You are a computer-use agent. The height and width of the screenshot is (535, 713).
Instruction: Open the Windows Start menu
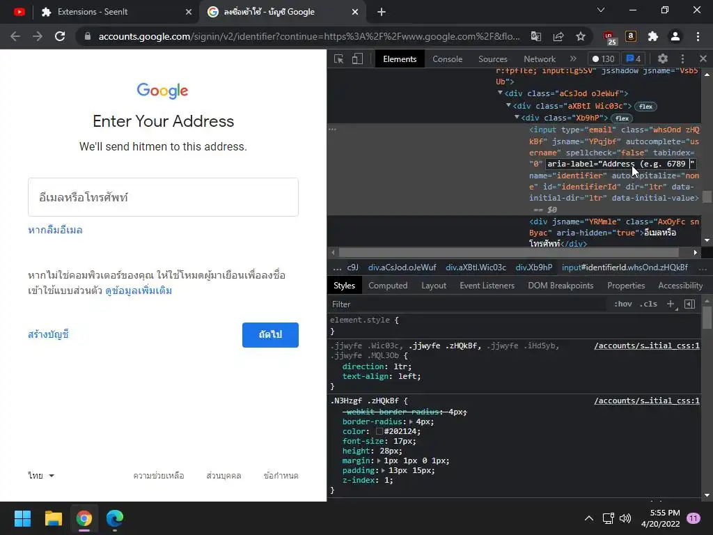22,518
